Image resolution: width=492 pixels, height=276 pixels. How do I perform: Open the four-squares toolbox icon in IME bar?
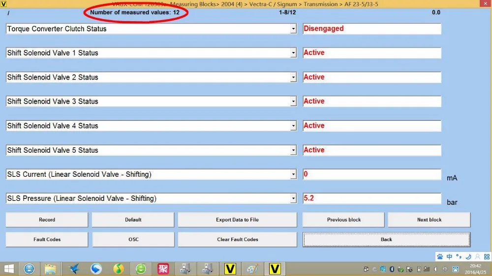click(487, 256)
